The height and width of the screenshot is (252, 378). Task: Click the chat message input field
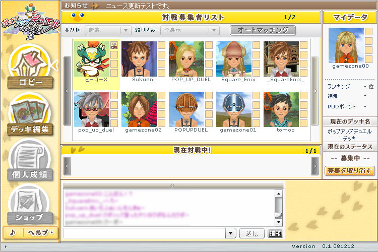point(145,233)
